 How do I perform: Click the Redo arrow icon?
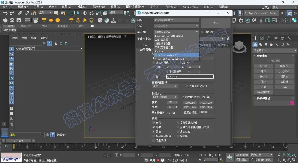click(x=12, y=13)
